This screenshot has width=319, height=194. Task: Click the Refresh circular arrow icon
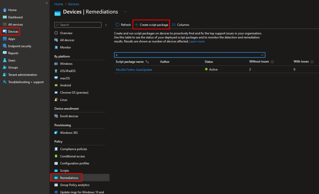tap(117, 25)
